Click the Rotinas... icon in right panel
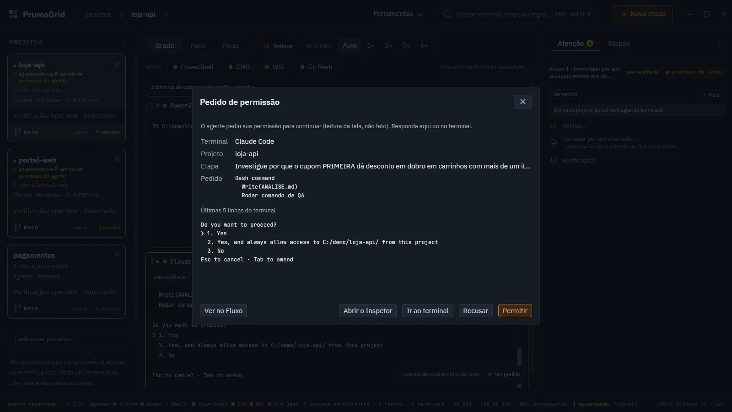 553,126
